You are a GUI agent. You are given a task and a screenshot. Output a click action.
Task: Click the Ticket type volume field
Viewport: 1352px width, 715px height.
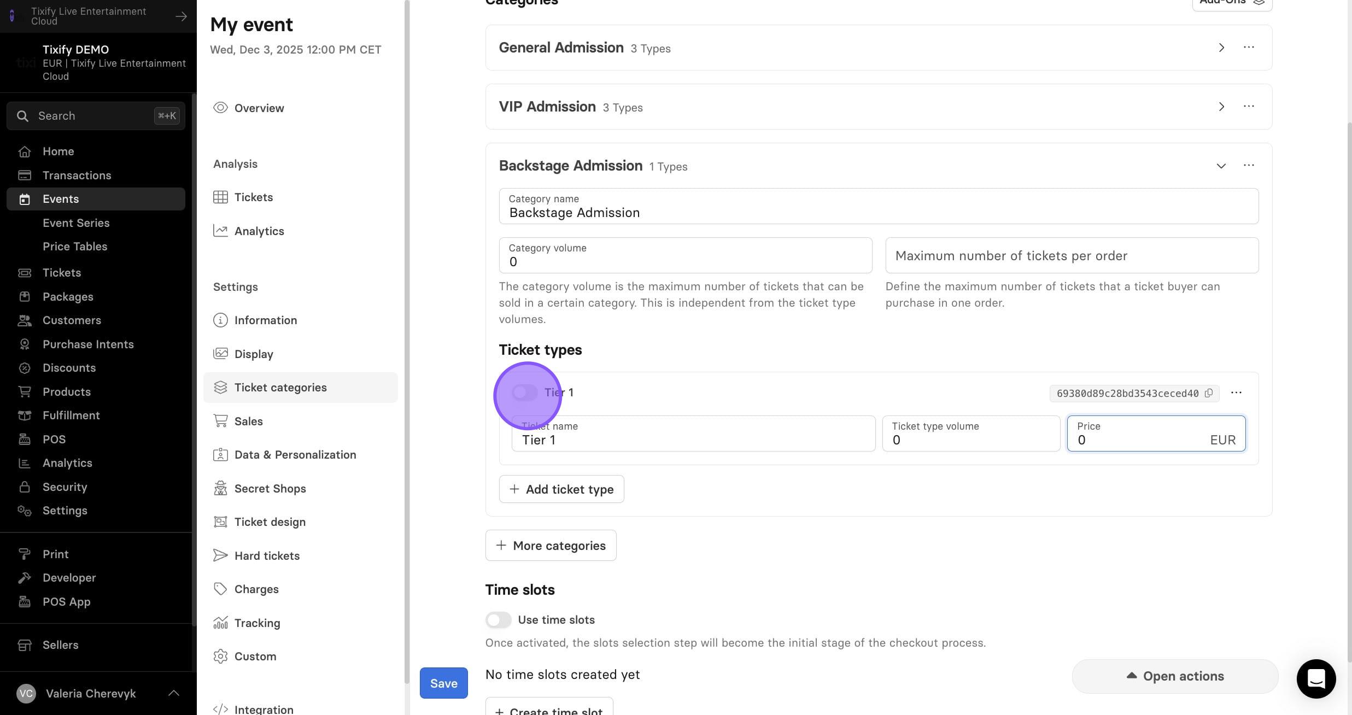click(x=971, y=433)
